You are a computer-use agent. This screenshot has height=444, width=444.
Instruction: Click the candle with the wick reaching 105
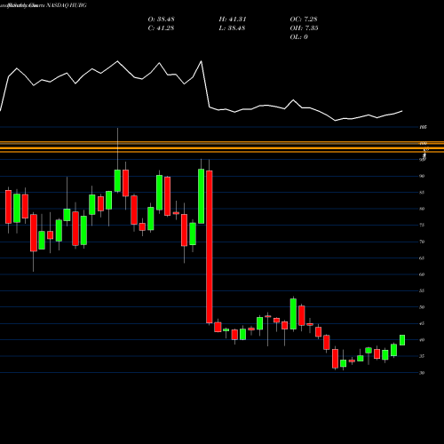tap(117, 180)
